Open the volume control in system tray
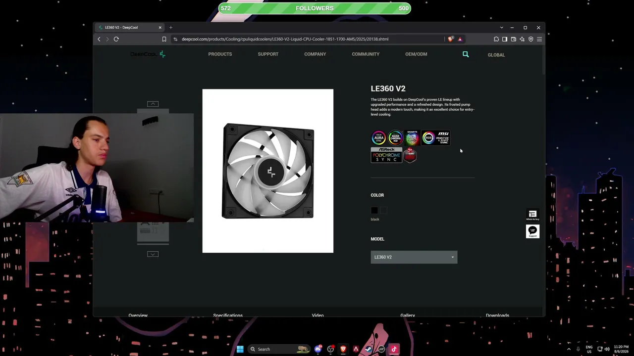 tap(607, 349)
